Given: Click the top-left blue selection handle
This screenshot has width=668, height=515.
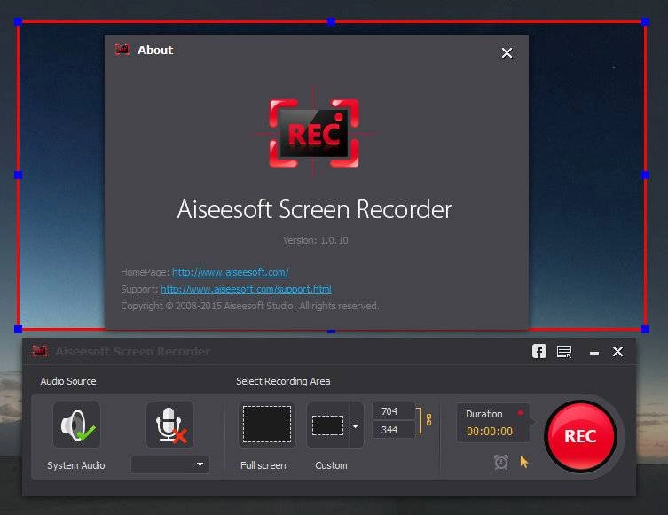Looking at the screenshot, I should (x=18, y=21).
